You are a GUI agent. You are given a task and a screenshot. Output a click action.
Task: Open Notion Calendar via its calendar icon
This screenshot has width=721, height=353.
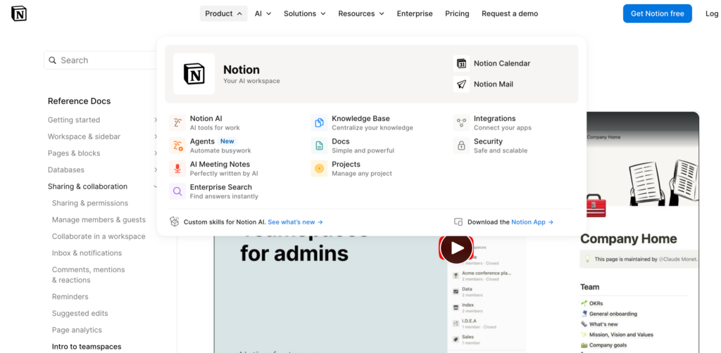(x=461, y=63)
